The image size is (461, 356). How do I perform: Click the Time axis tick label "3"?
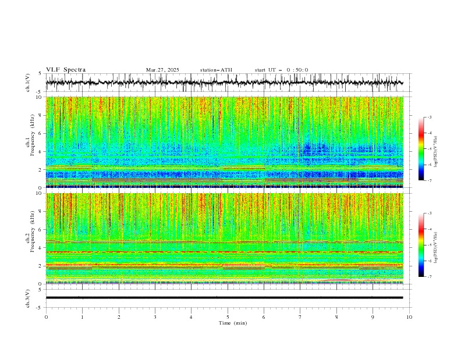[155, 317]
